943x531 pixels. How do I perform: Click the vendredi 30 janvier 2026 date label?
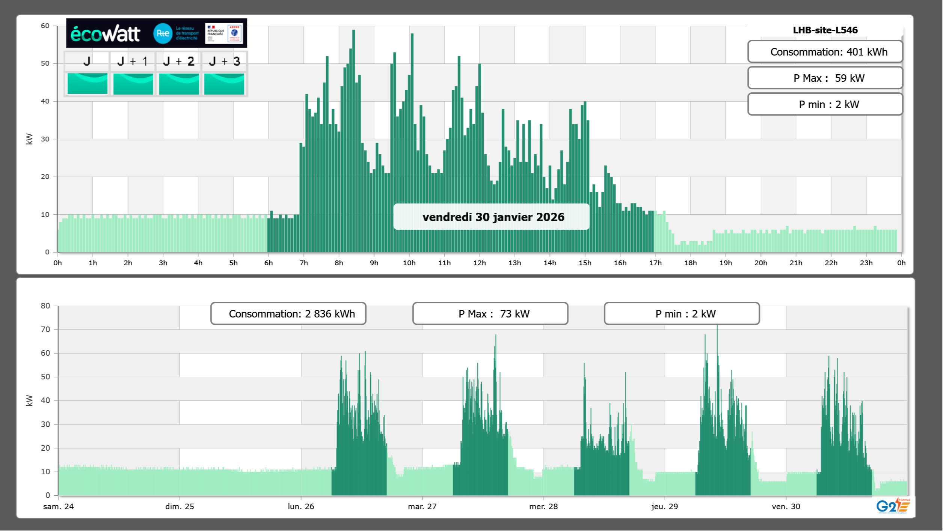coord(493,217)
